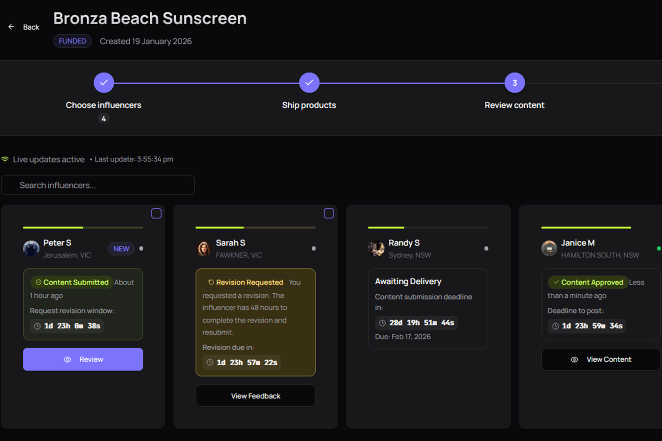Click the Ship products checkmark circle
Viewport: 662px width, 441px height.
[309, 82]
